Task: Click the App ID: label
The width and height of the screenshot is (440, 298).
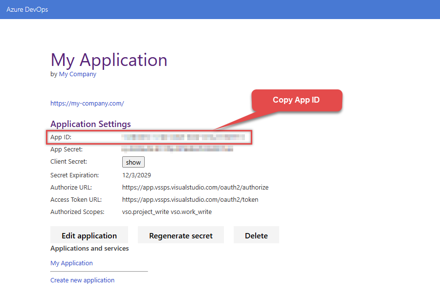Action: pyautogui.click(x=61, y=137)
